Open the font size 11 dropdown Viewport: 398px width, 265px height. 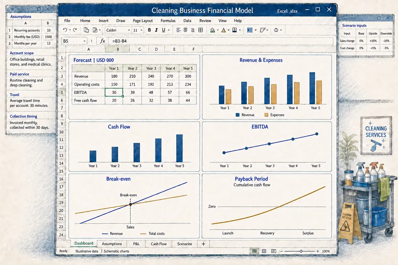point(141,30)
